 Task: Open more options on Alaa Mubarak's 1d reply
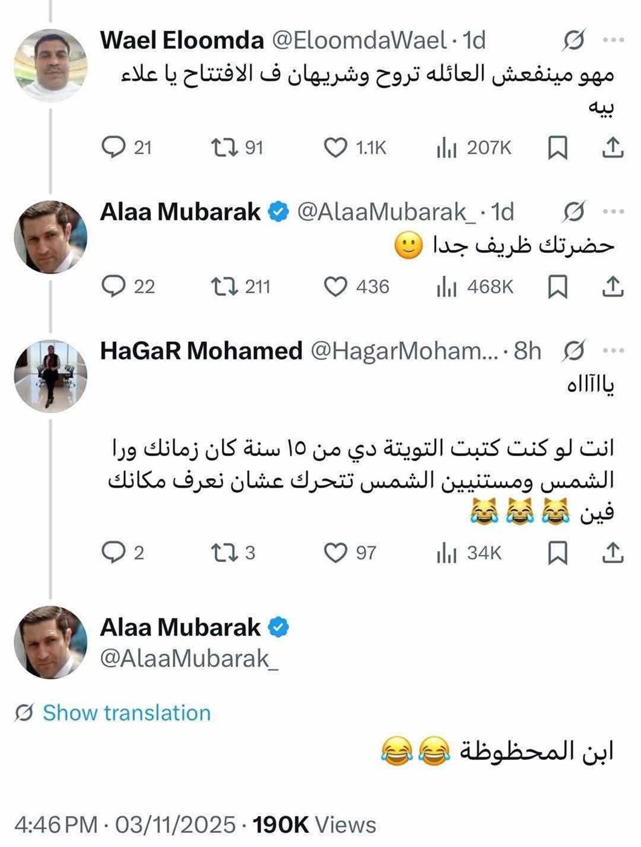pyautogui.click(x=613, y=212)
